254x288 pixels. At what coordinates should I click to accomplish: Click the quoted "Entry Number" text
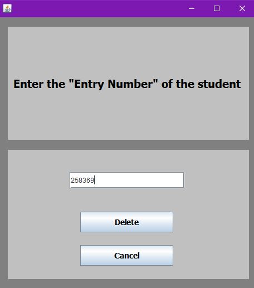pyautogui.click(x=113, y=84)
